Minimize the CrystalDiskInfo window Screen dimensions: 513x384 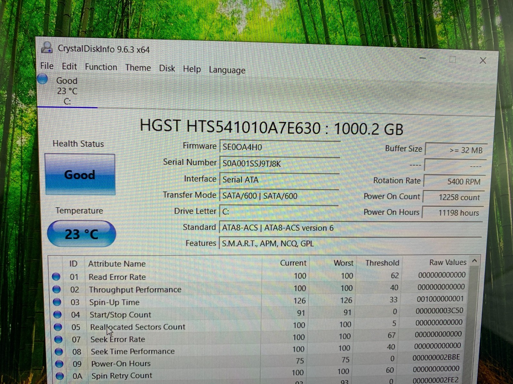pyautogui.click(x=423, y=58)
